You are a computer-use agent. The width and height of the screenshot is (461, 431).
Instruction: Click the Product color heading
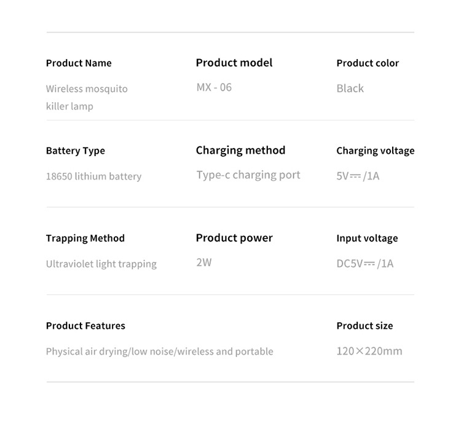point(368,63)
